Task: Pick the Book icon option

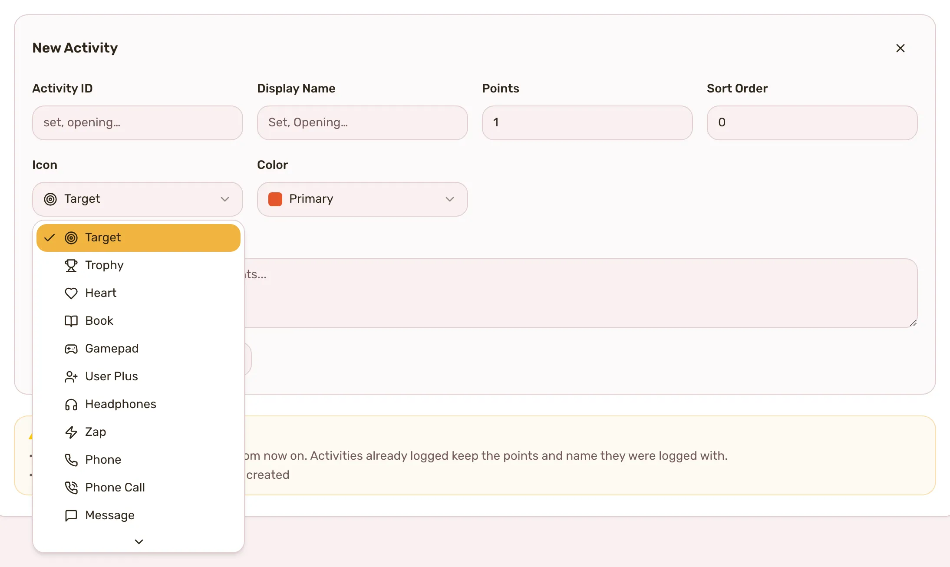Action: pyautogui.click(x=138, y=321)
